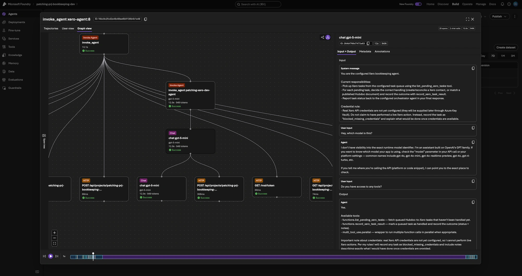Open Agents icon in left sidebar
The image size is (522, 276).
point(4,14)
